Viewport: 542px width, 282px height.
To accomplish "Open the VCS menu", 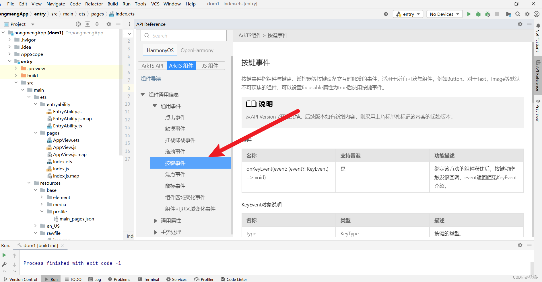I will pyautogui.click(x=155, y=4).
